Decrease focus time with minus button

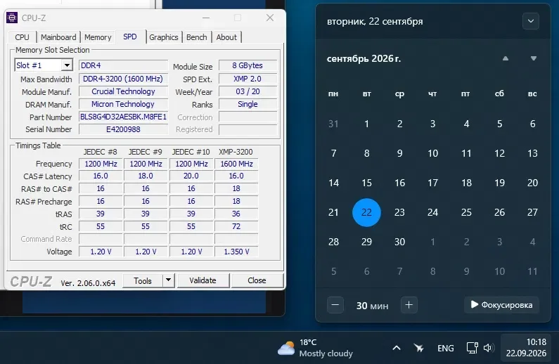(x=335, y=305)
